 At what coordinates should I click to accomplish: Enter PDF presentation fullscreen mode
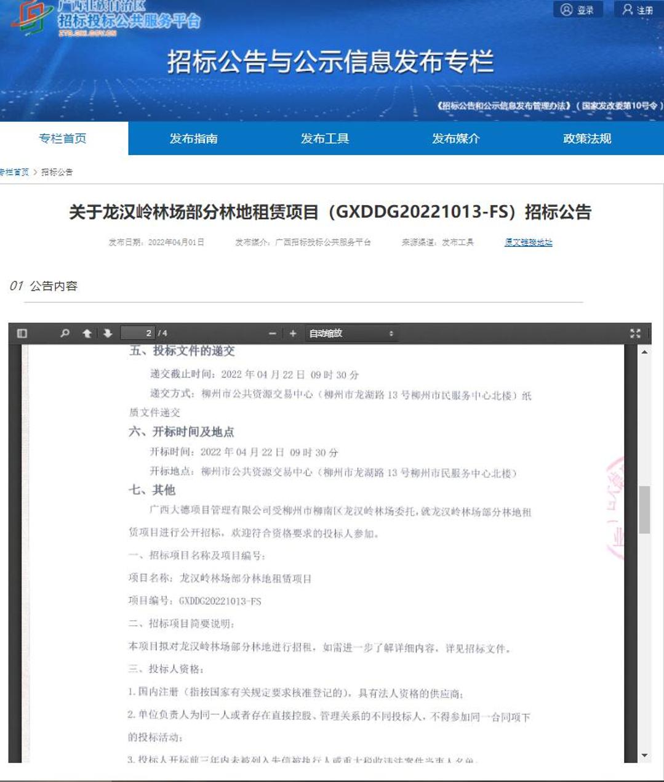636,333
